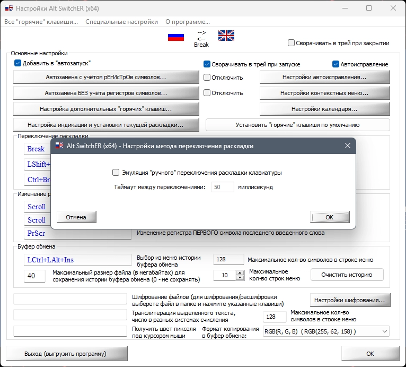Open layout indication settings button
Screen dimensions: 406x367
point(106,125)
